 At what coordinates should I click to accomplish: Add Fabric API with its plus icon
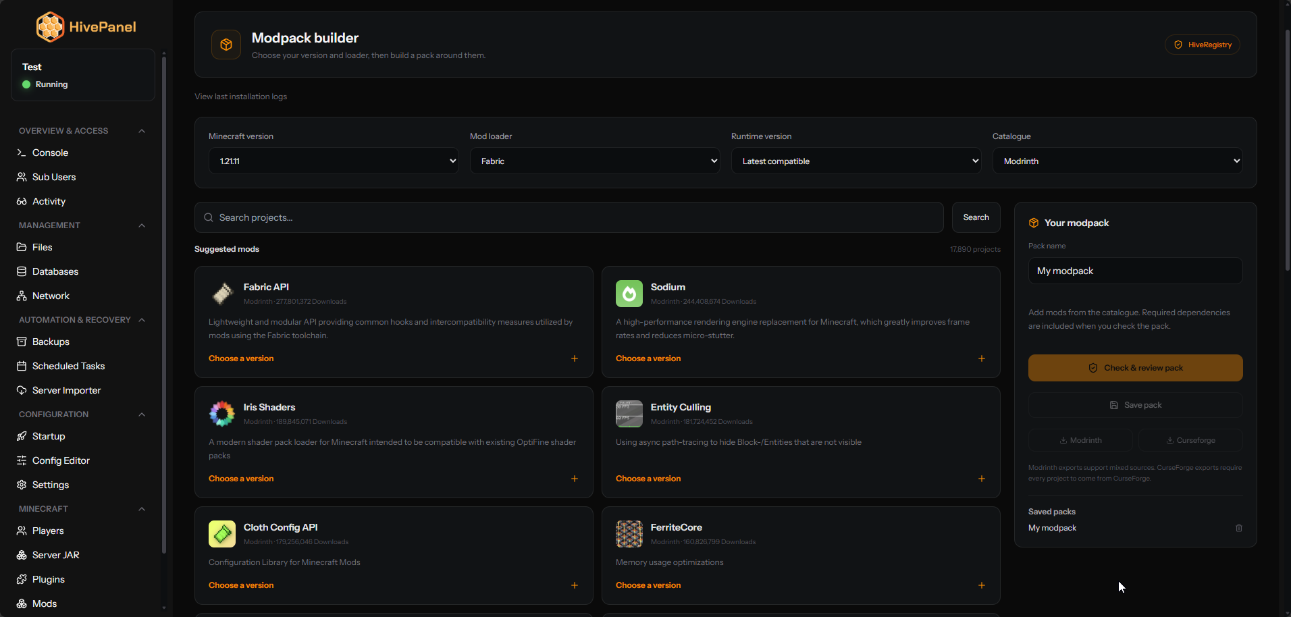click(x=575, y=358)
